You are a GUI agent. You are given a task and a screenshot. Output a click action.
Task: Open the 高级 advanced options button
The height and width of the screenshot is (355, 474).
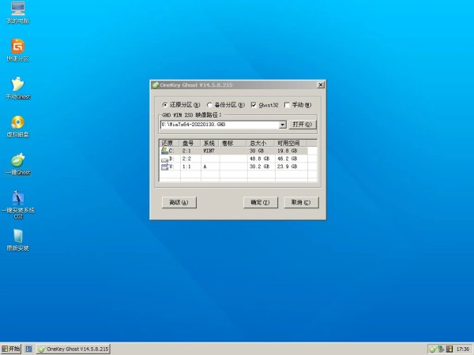(x=178, y=202)
